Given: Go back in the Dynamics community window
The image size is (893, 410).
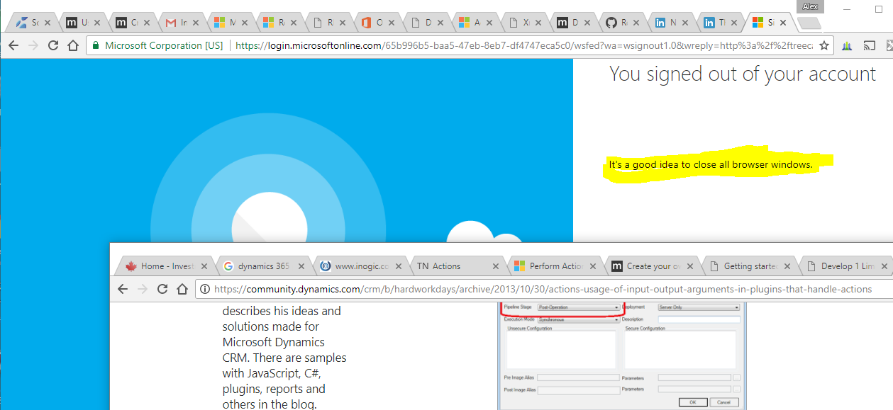Looking at the screenshot, I should coord(123,289).
